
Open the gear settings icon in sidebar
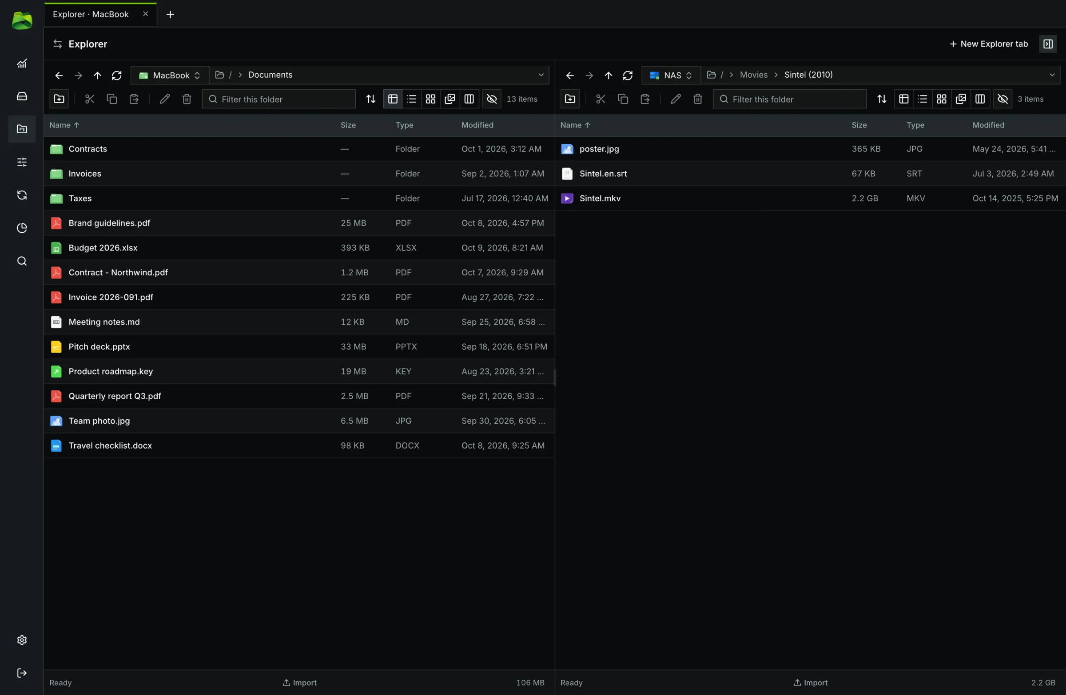click(x=21, y=640)
